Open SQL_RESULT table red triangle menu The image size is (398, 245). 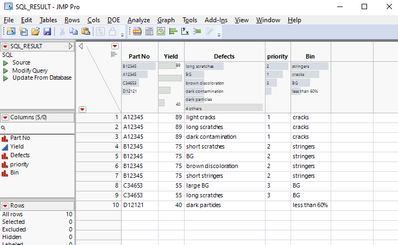(5, 47)
